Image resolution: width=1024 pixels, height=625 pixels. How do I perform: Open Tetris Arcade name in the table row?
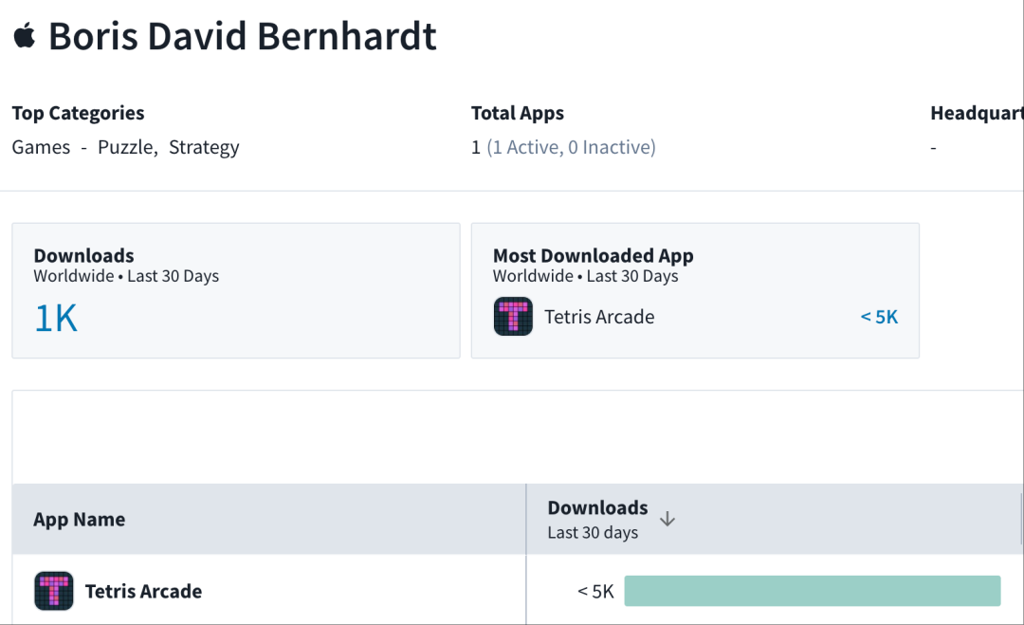pos(143,591)
